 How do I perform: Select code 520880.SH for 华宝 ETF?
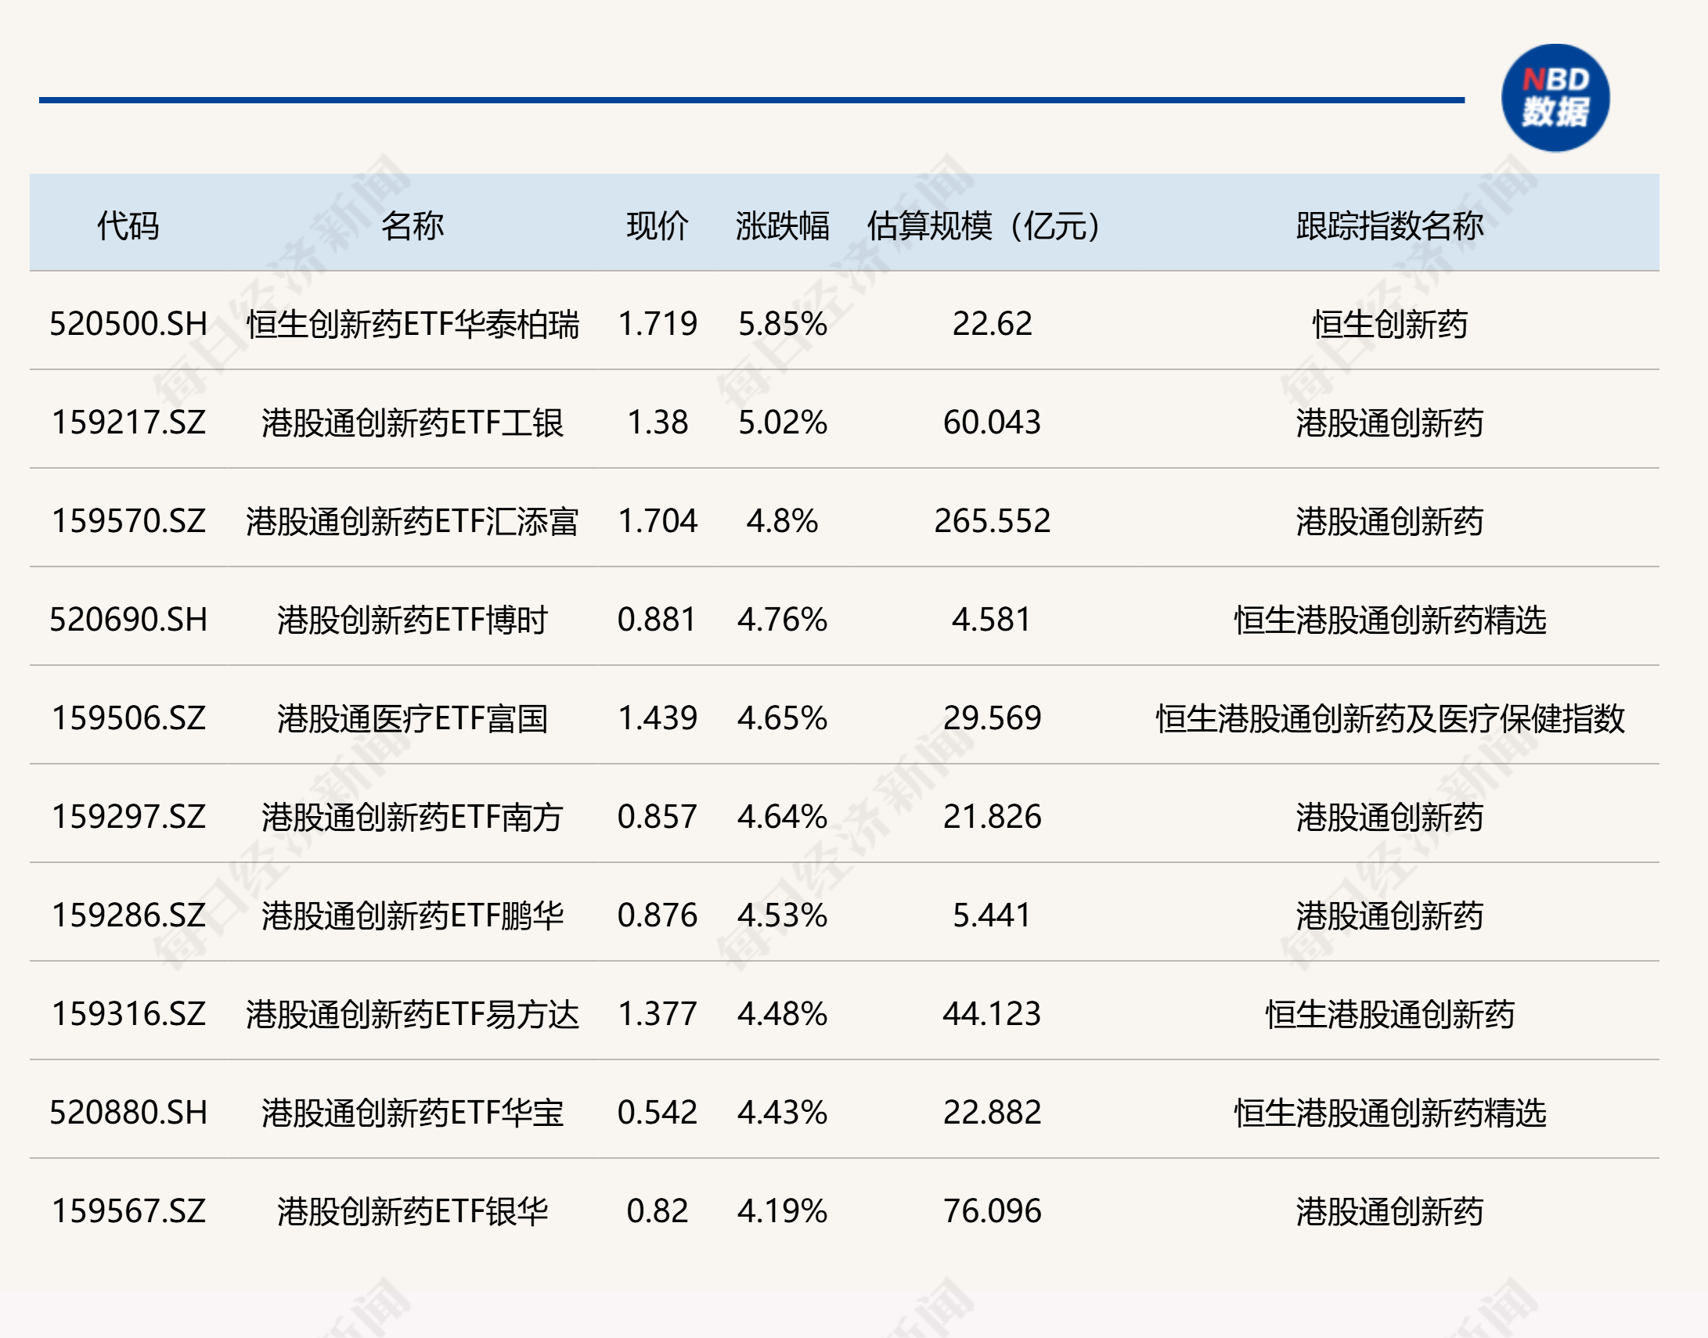tap(127, 1113)
